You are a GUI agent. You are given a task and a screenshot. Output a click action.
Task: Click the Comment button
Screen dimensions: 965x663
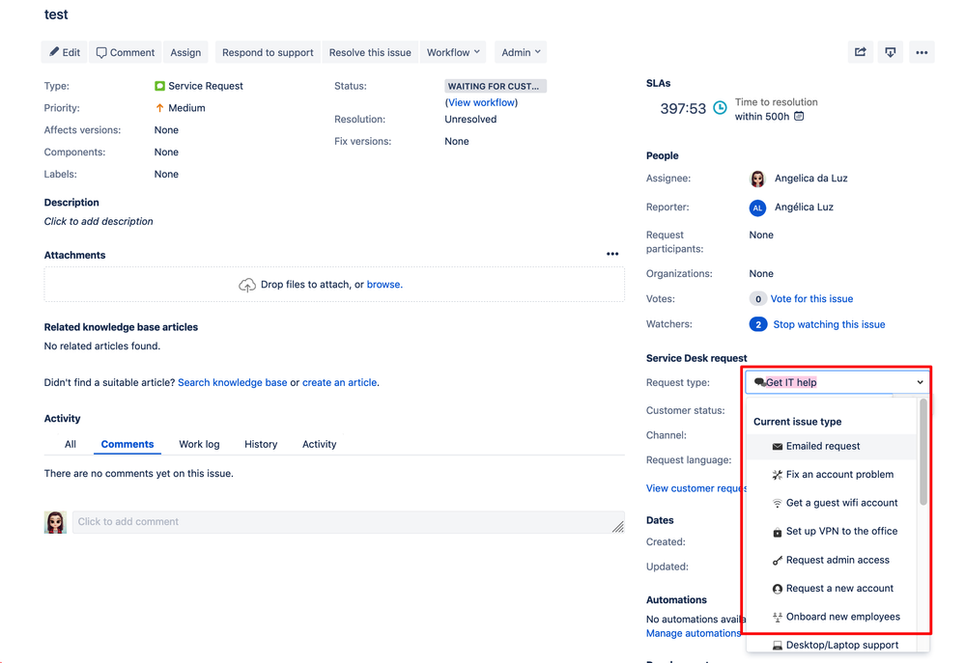point(126,52)
